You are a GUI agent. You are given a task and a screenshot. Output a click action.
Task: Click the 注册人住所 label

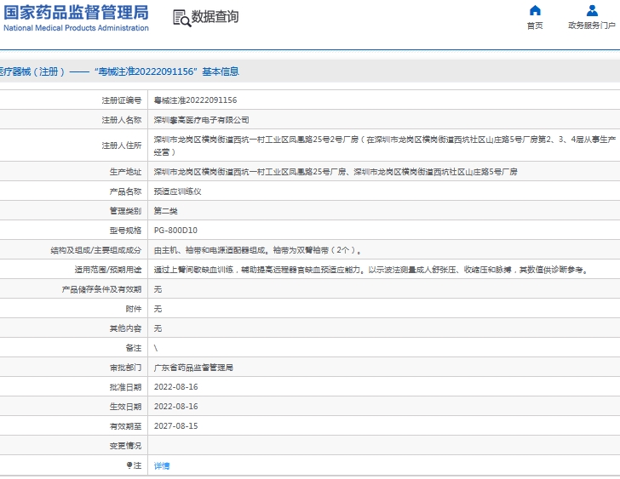tap(122, 145)
